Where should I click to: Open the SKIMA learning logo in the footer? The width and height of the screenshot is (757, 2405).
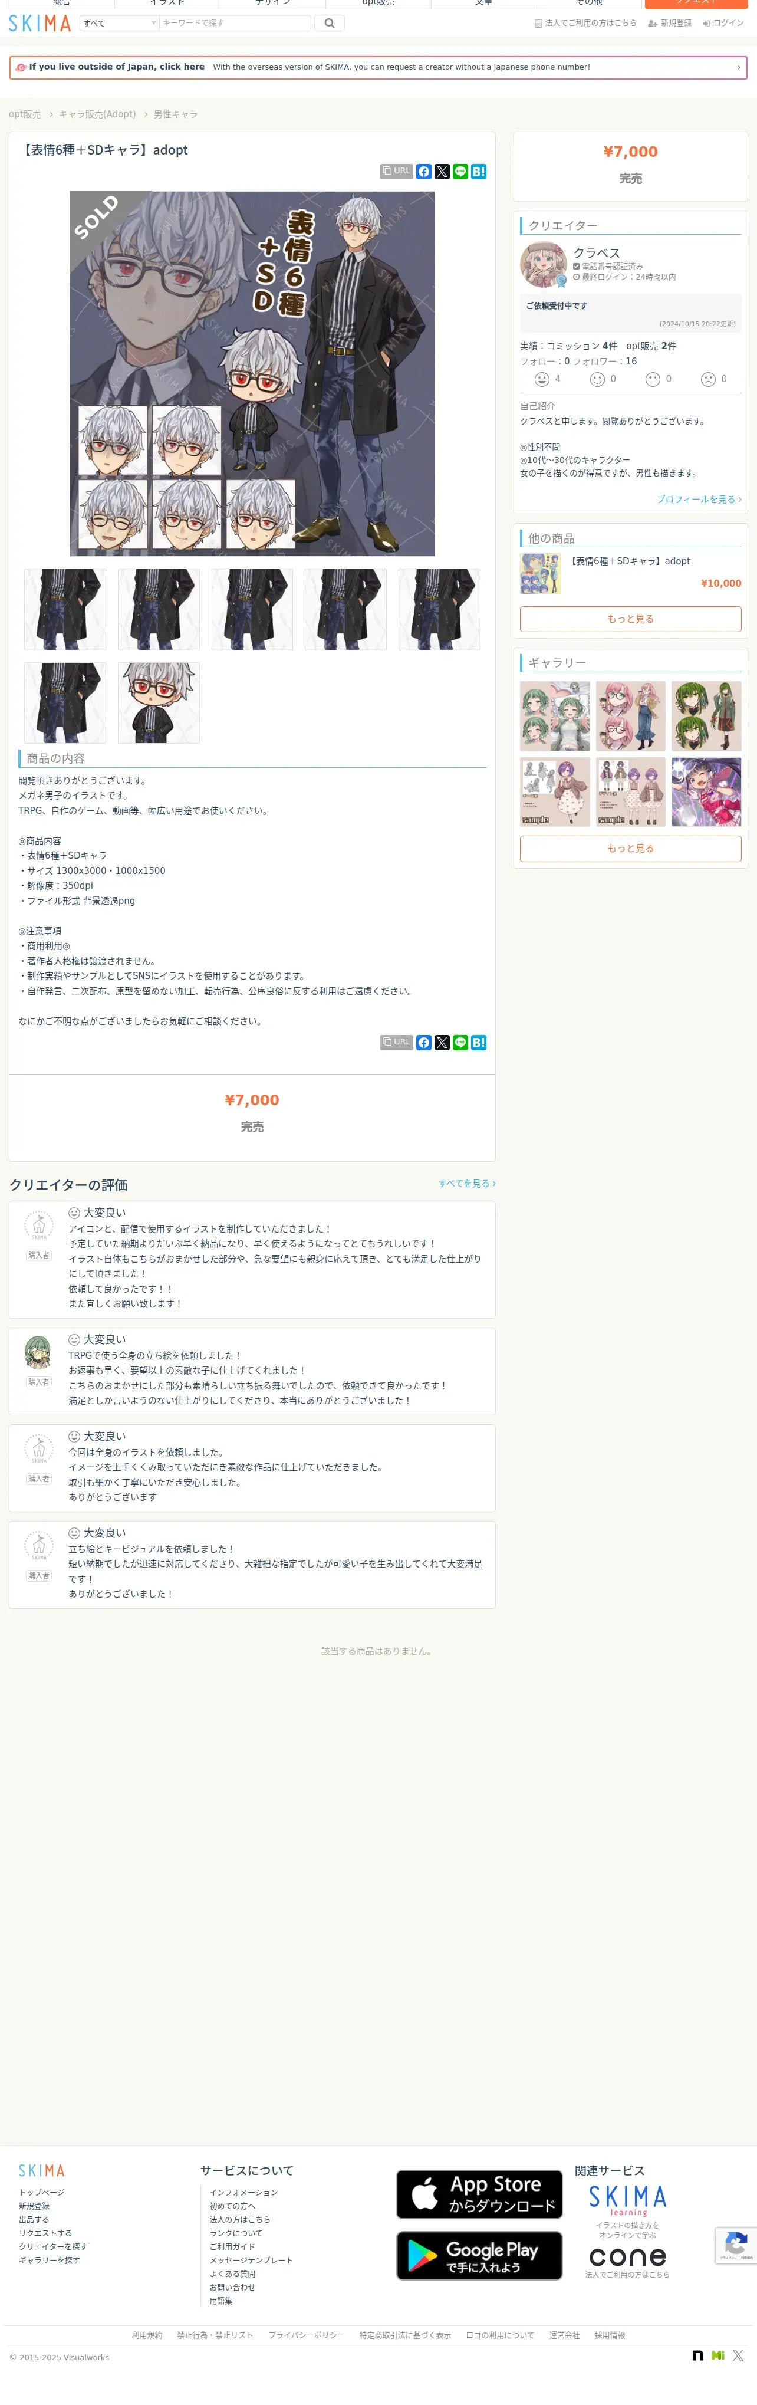[x=627, y=2200]
